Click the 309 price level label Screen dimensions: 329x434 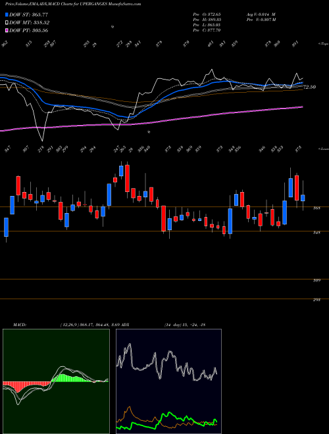click(316, 280)
